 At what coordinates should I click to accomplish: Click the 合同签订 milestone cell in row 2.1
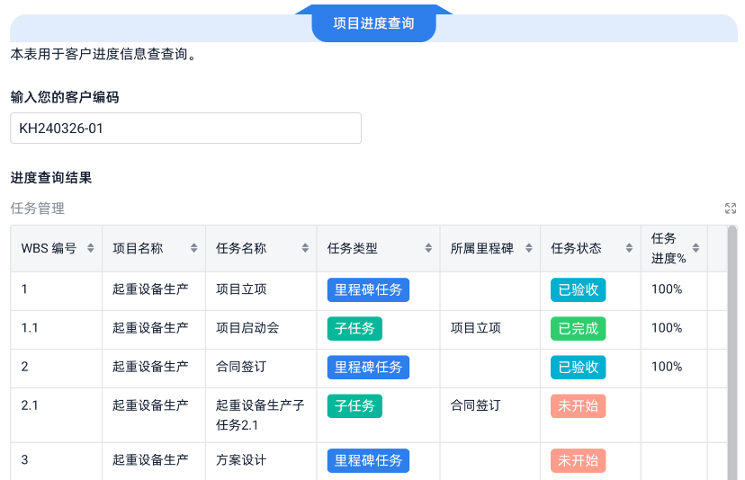(475, 405)
